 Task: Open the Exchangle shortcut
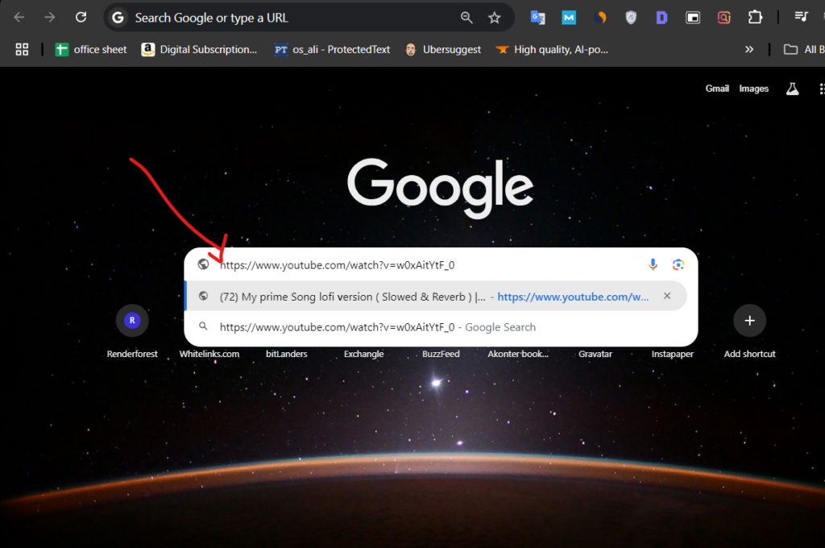click(363, 354)
